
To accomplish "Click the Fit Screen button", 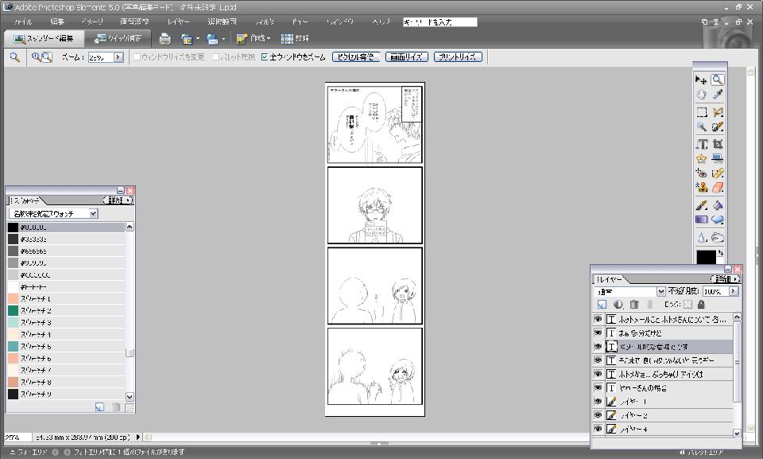I will (407, 57).
